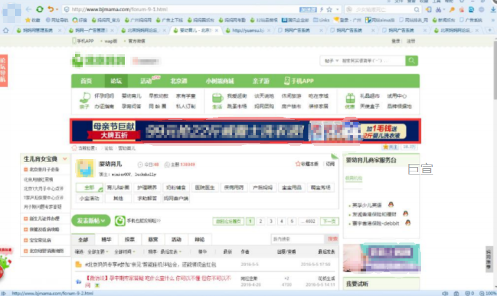Go to page 2 of the thread list
This screenshot has height=296, width=497.
tap(260, 221)
